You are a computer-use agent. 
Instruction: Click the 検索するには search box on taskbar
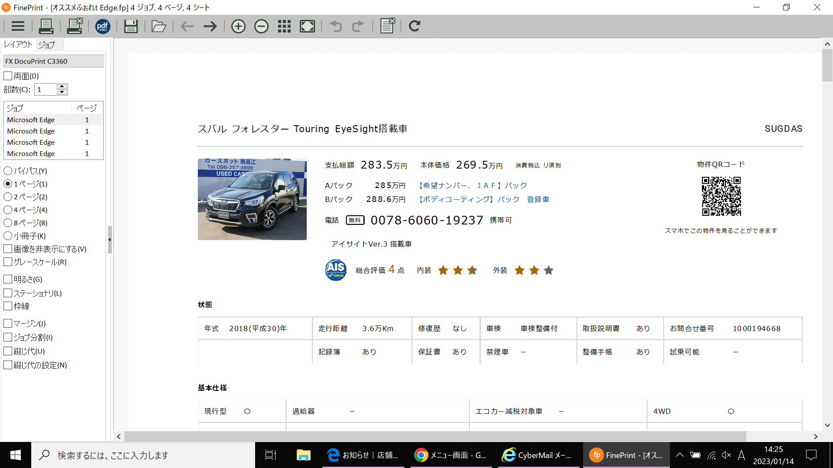pyautogui.click(x=143, y=455)
